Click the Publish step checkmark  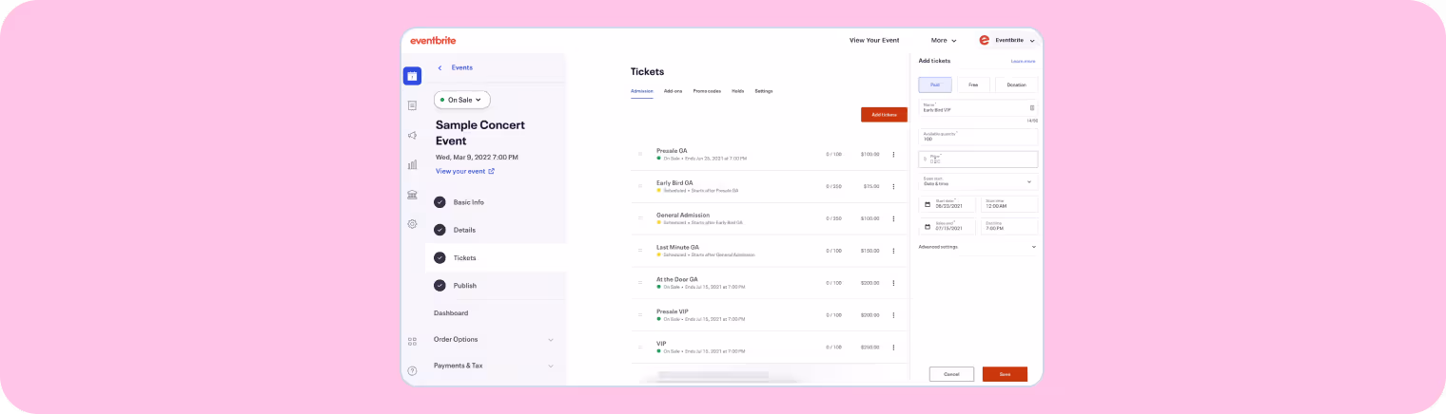[440, 285]
